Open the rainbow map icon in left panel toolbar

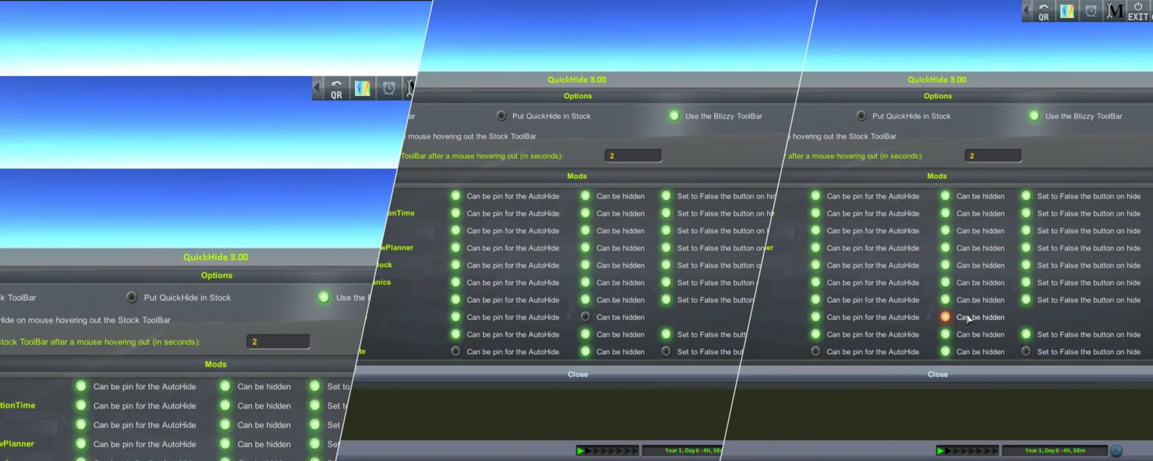pos(363,88)
